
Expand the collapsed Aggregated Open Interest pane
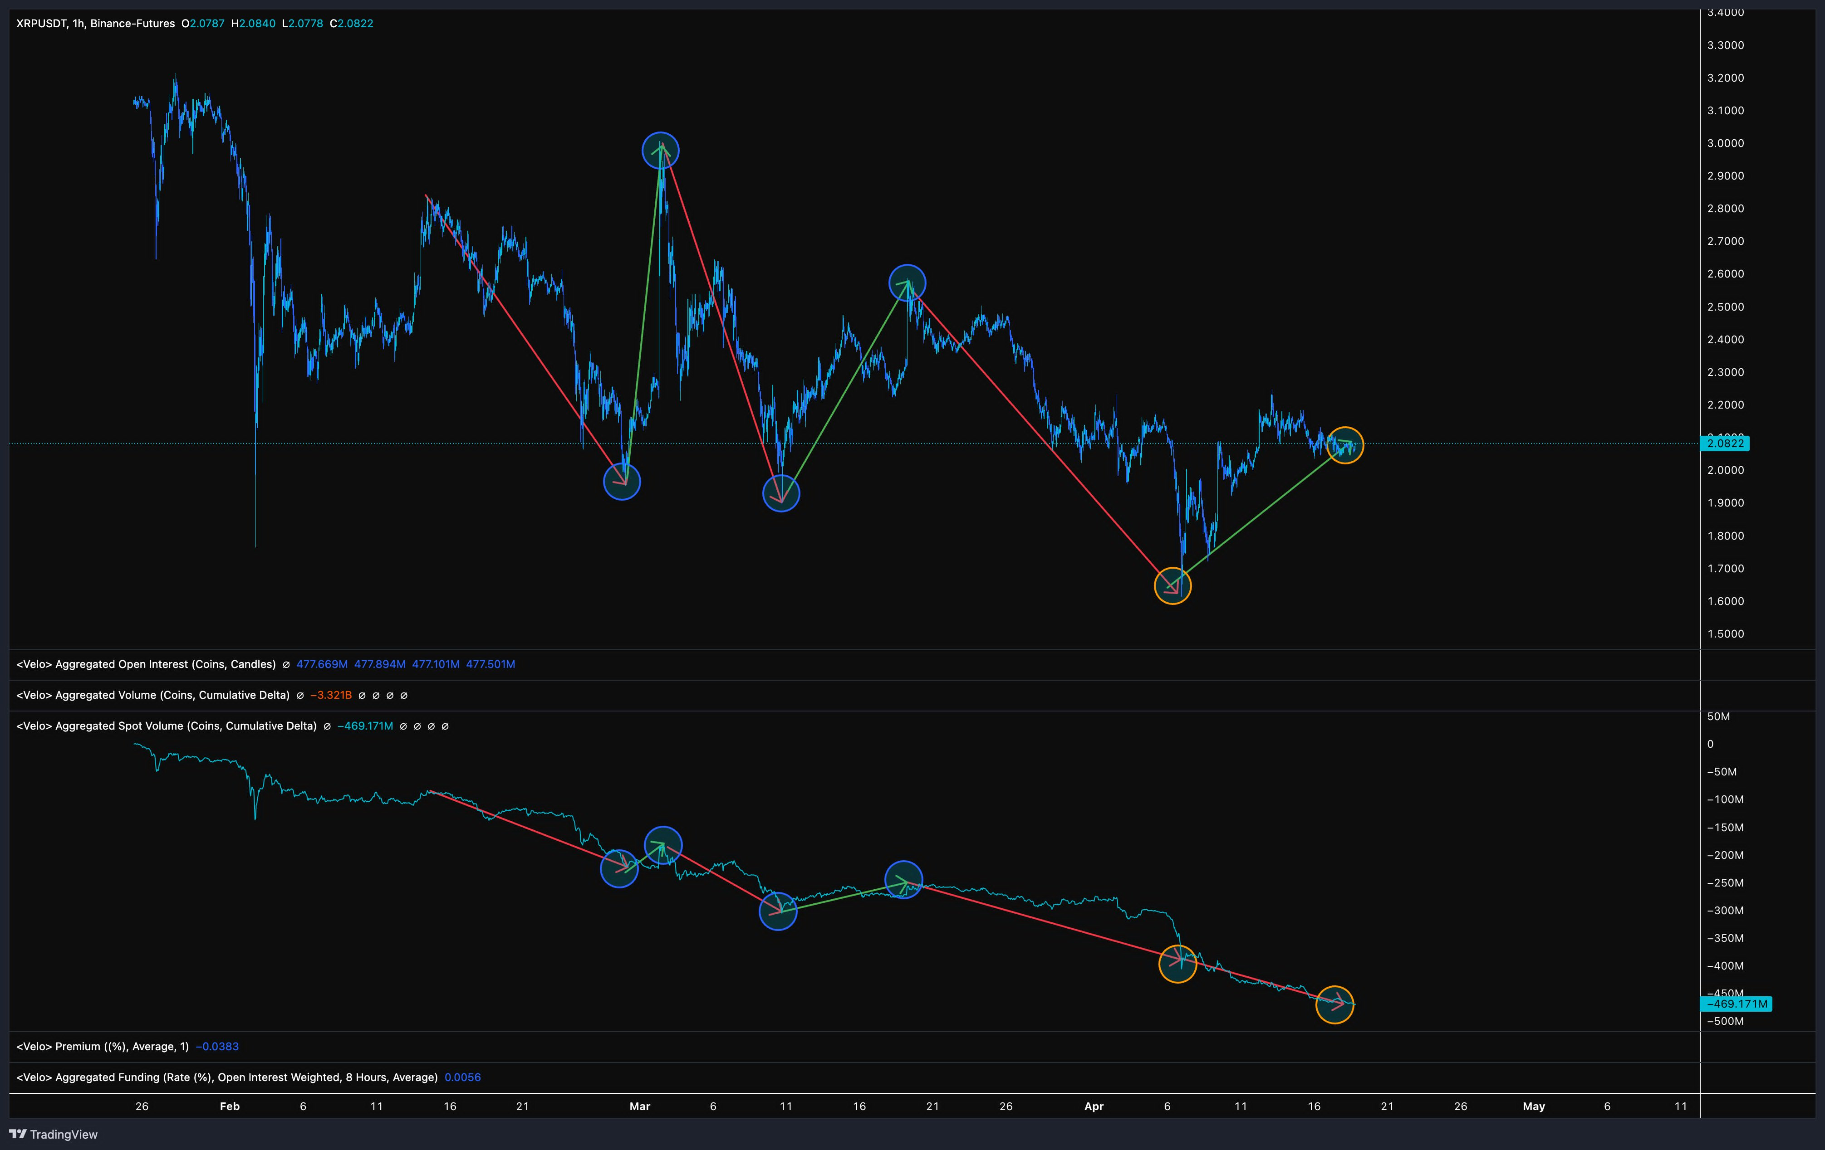(x=146, y=664)
